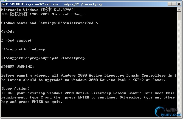The image size is (183, 119).
Task: Click the window title bar text
Action: point(54,4)
